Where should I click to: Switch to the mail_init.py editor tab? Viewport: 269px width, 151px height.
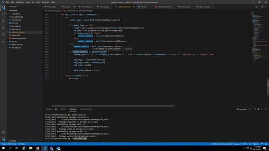[51, 7]
